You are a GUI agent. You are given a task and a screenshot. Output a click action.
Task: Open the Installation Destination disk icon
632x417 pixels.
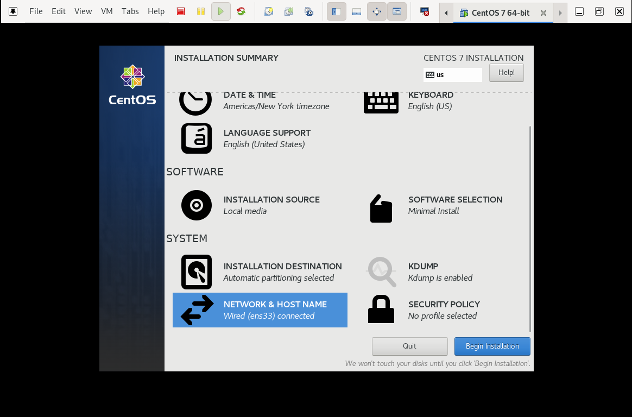click(x=197, y=272)
